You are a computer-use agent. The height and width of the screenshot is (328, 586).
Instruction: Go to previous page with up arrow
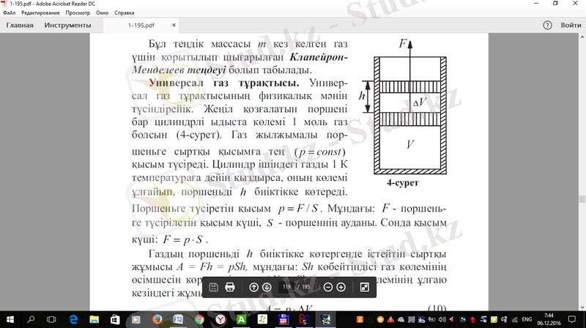click(253, 287)
